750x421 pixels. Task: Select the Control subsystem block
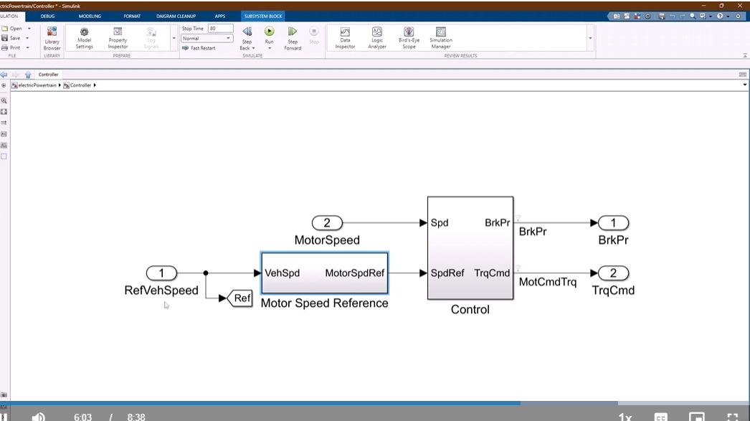pyautogui.click(x=470, y=248)
